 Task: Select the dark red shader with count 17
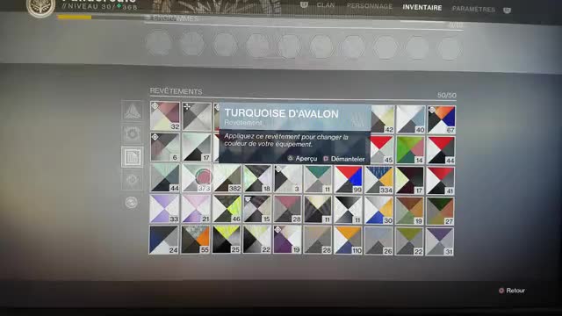[x=410, y=180]
